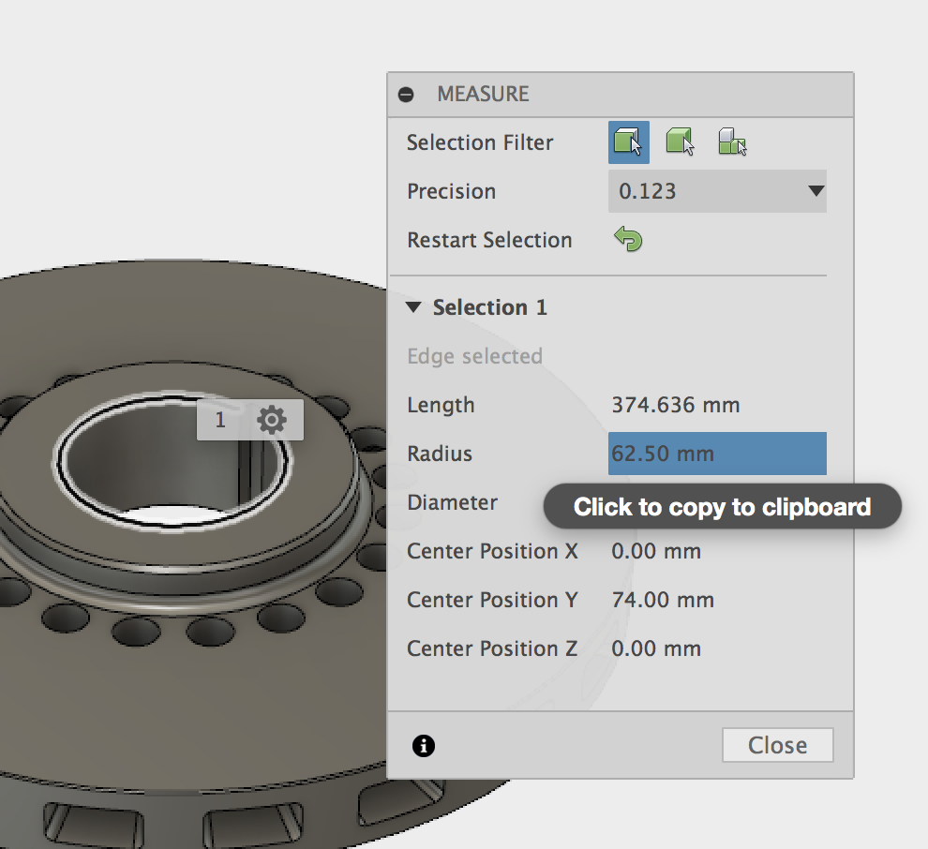928x849 pixels.
Task: Click the Radius label
Action: 440,454
